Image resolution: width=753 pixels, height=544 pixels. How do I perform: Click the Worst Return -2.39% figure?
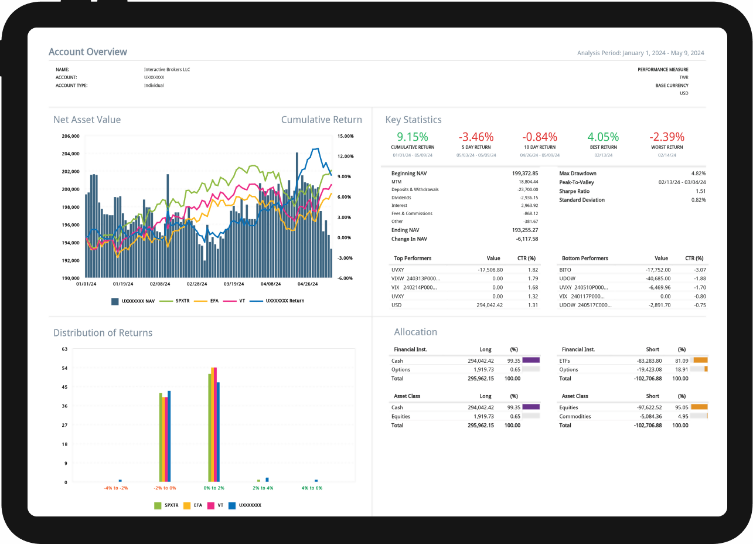[667, 137]
